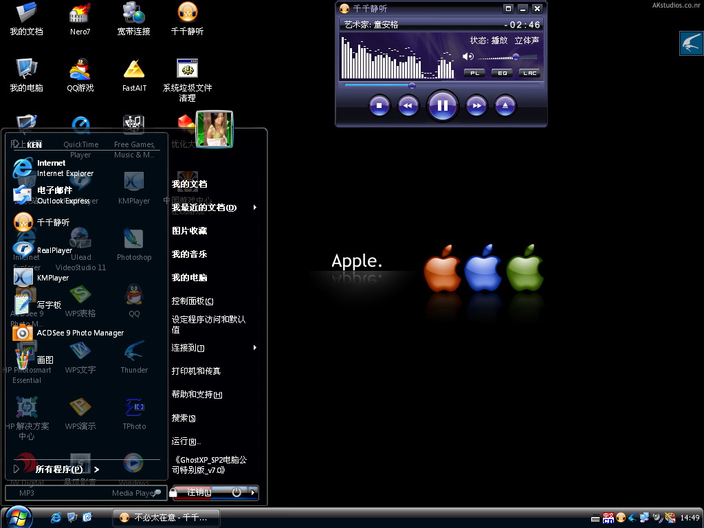Open Nero7 desktop icon
This screenshot has height=528, width=704.
(x=80, y=19)
